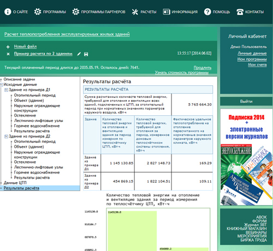273x251 pixels.
Task: Click the Подписка 2014 magazines banner
Action: 246,157
